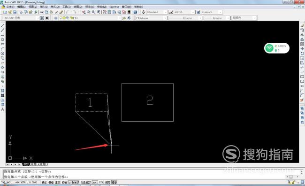This screenshot has width=305, height=186.
Task: Activate the Zoom Window icon
Action: tap(93, 12)
